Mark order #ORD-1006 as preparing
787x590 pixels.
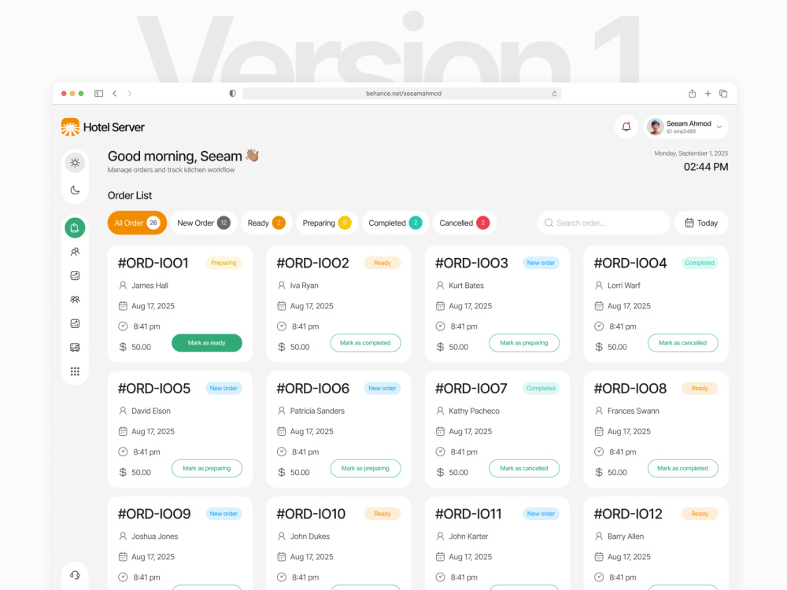tap(365, 469)
